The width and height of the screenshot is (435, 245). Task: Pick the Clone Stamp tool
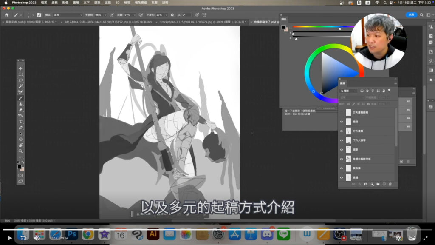20,104
